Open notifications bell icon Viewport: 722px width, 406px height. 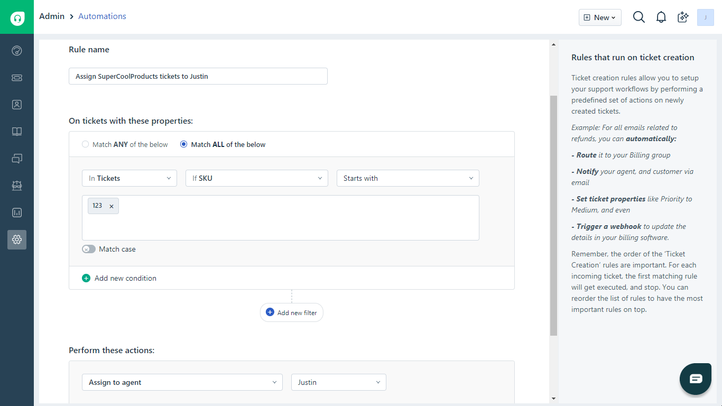[661, 17]
